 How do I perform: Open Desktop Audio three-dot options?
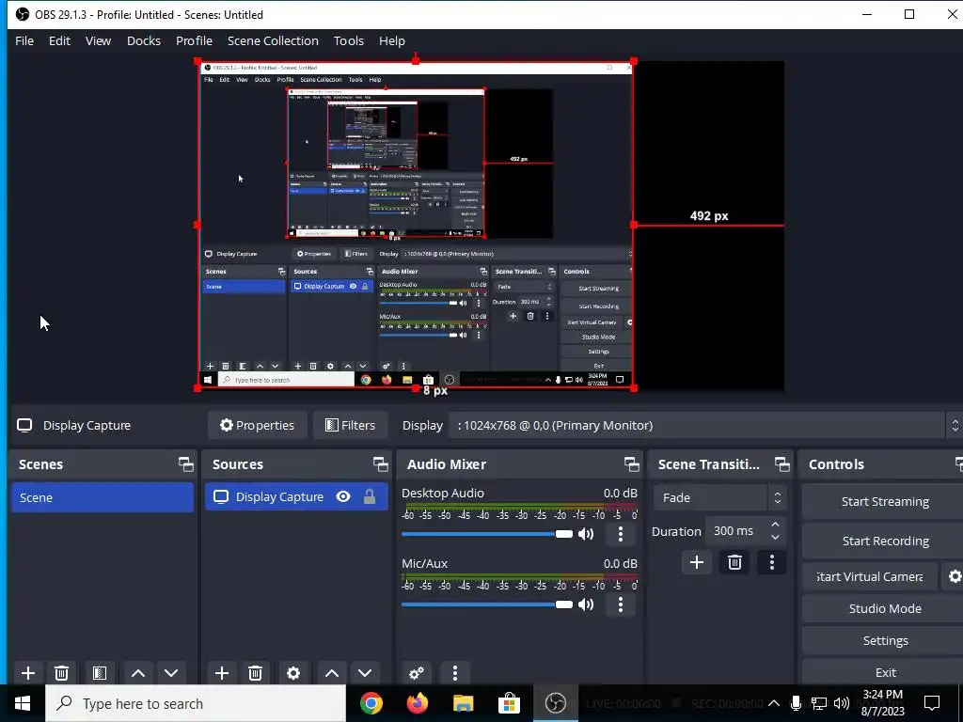(621, 534)
